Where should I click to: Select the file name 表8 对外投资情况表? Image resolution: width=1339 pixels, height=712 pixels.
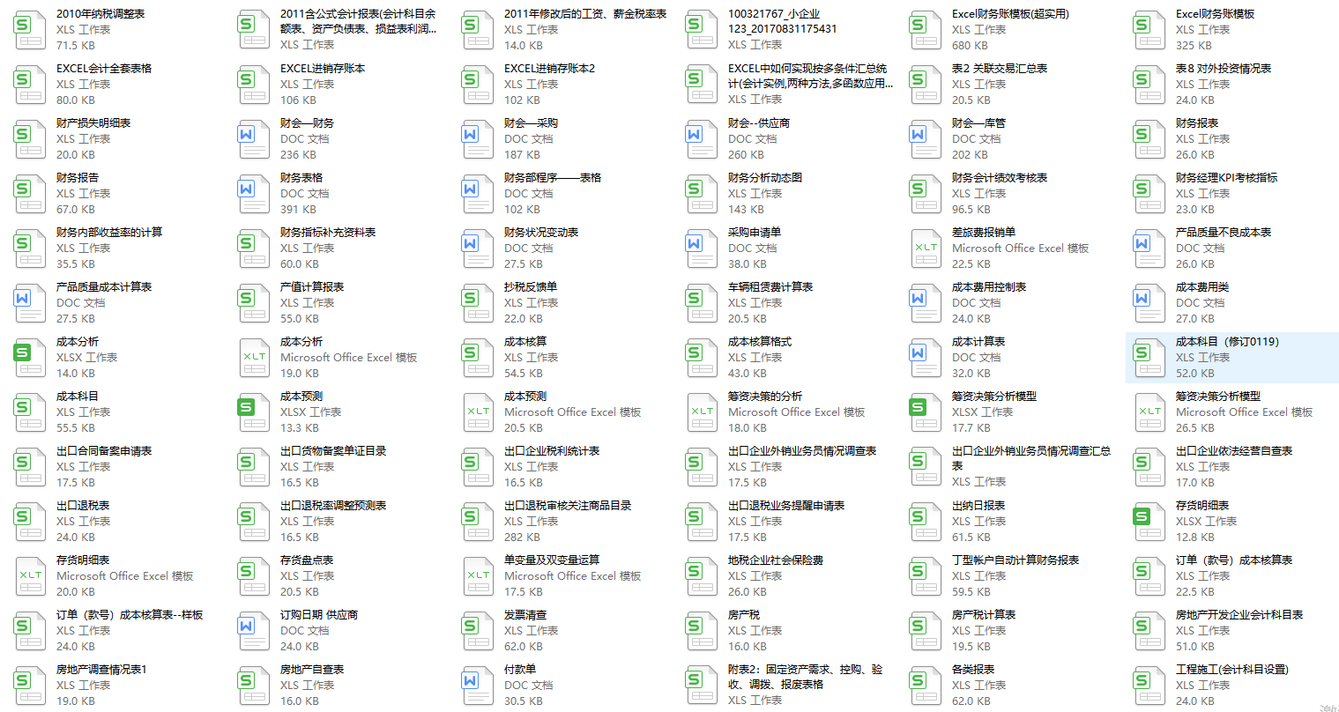pyautogui.click(x=1224, y=69)
